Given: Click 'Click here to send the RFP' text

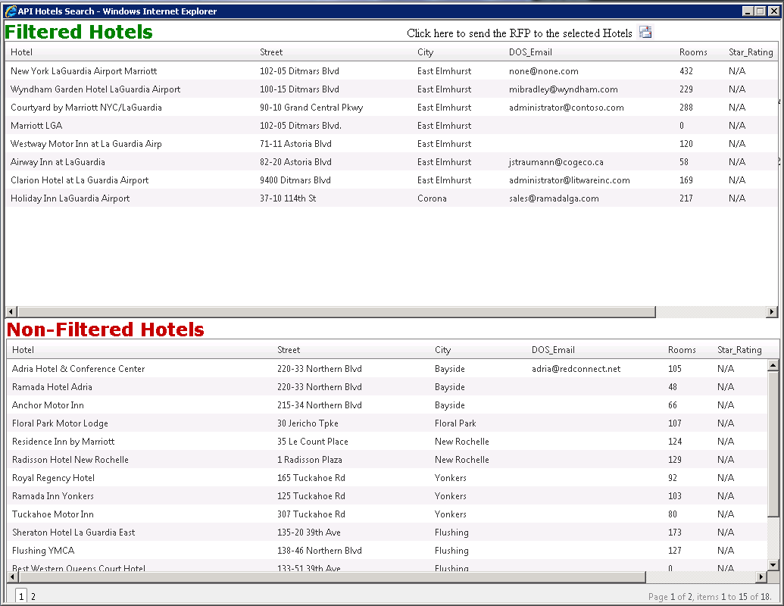Looking at the screenshot, I should [520, 33].
